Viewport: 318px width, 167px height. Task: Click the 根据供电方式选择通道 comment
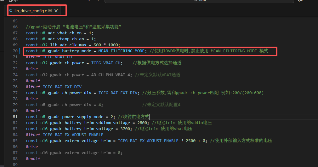157,63
